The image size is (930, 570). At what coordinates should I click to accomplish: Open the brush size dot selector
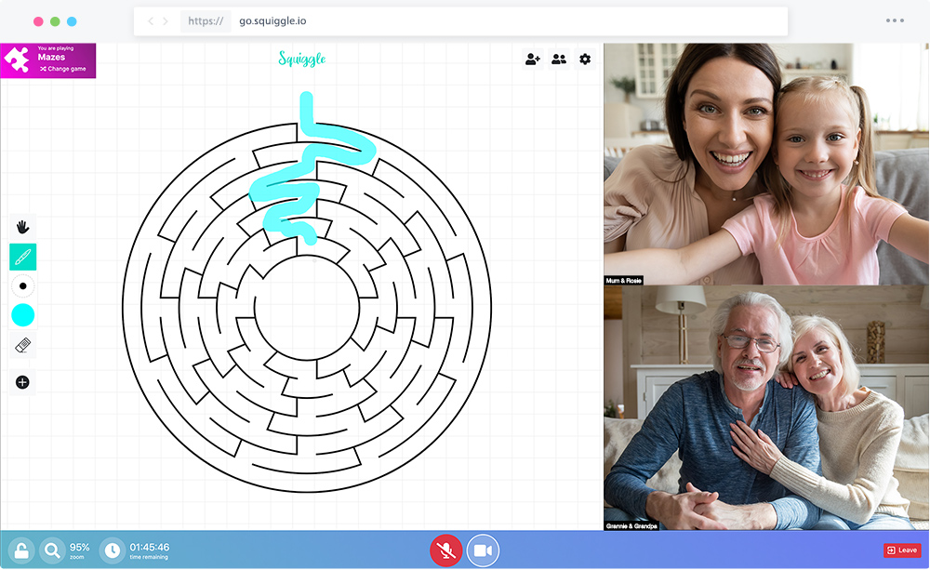(x=22, y=285)
